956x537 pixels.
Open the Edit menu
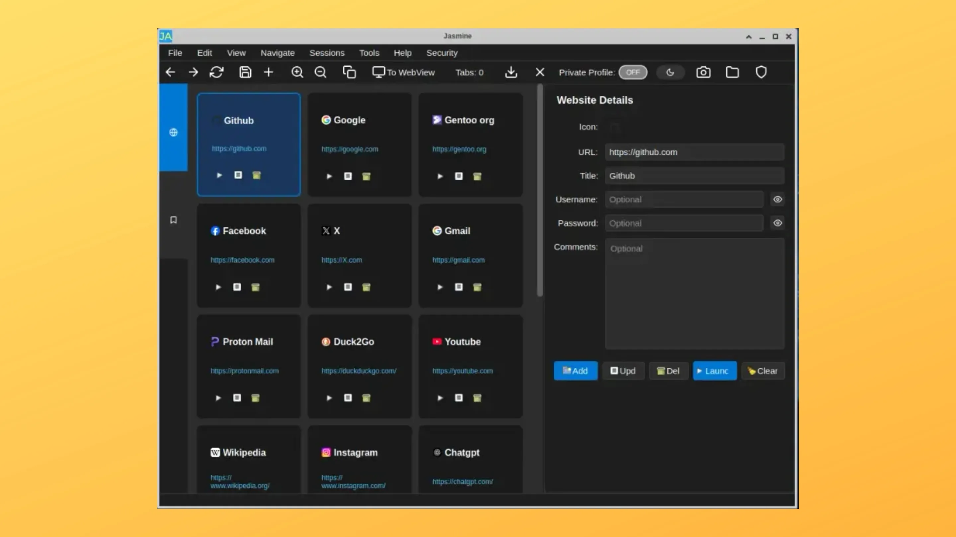point(204,53)
